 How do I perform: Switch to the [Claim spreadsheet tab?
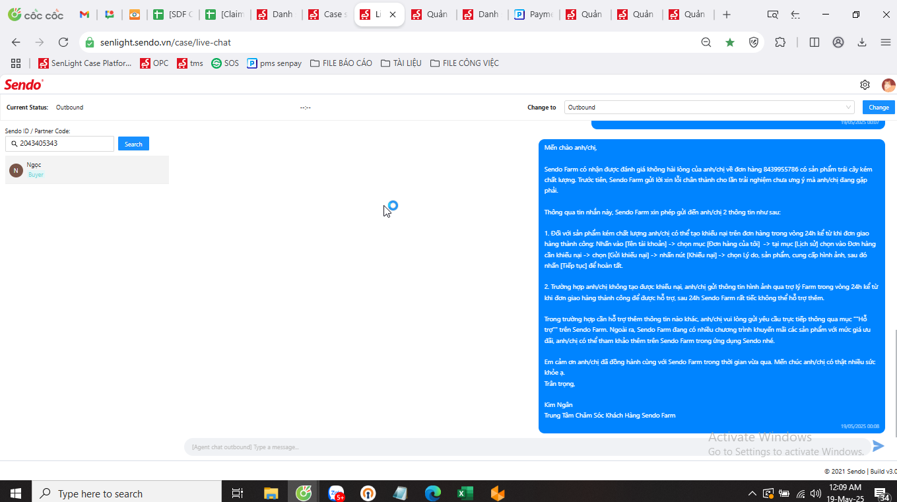click(x=225, y=15)
